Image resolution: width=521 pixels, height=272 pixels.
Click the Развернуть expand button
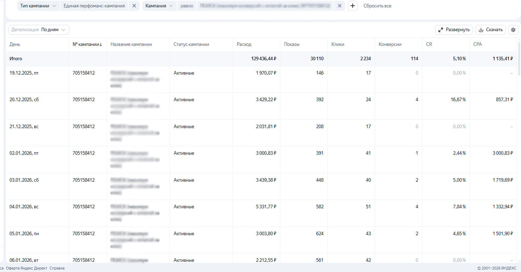click(454, 30)
